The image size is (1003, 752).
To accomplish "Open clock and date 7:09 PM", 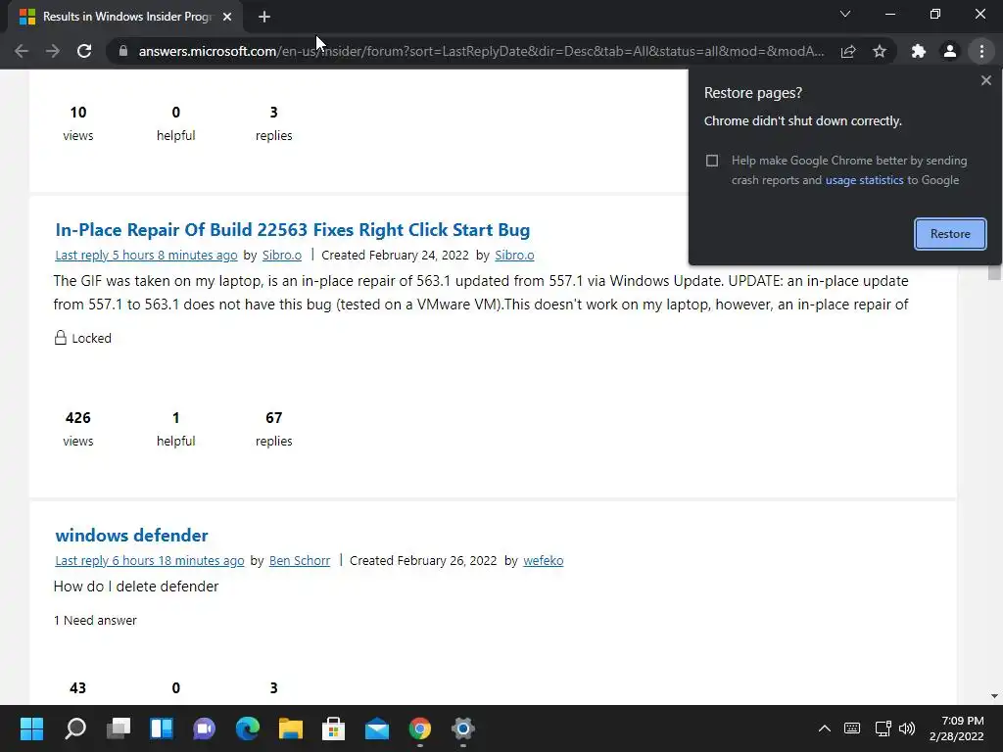I will (957, 728).
